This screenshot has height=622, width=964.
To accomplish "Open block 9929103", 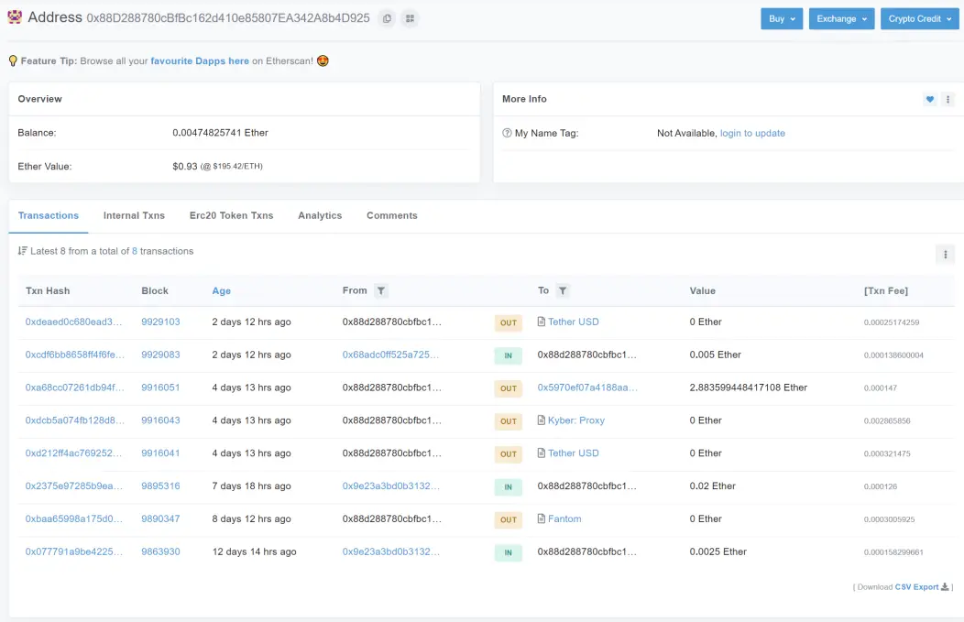I will (x=160, y=322).
